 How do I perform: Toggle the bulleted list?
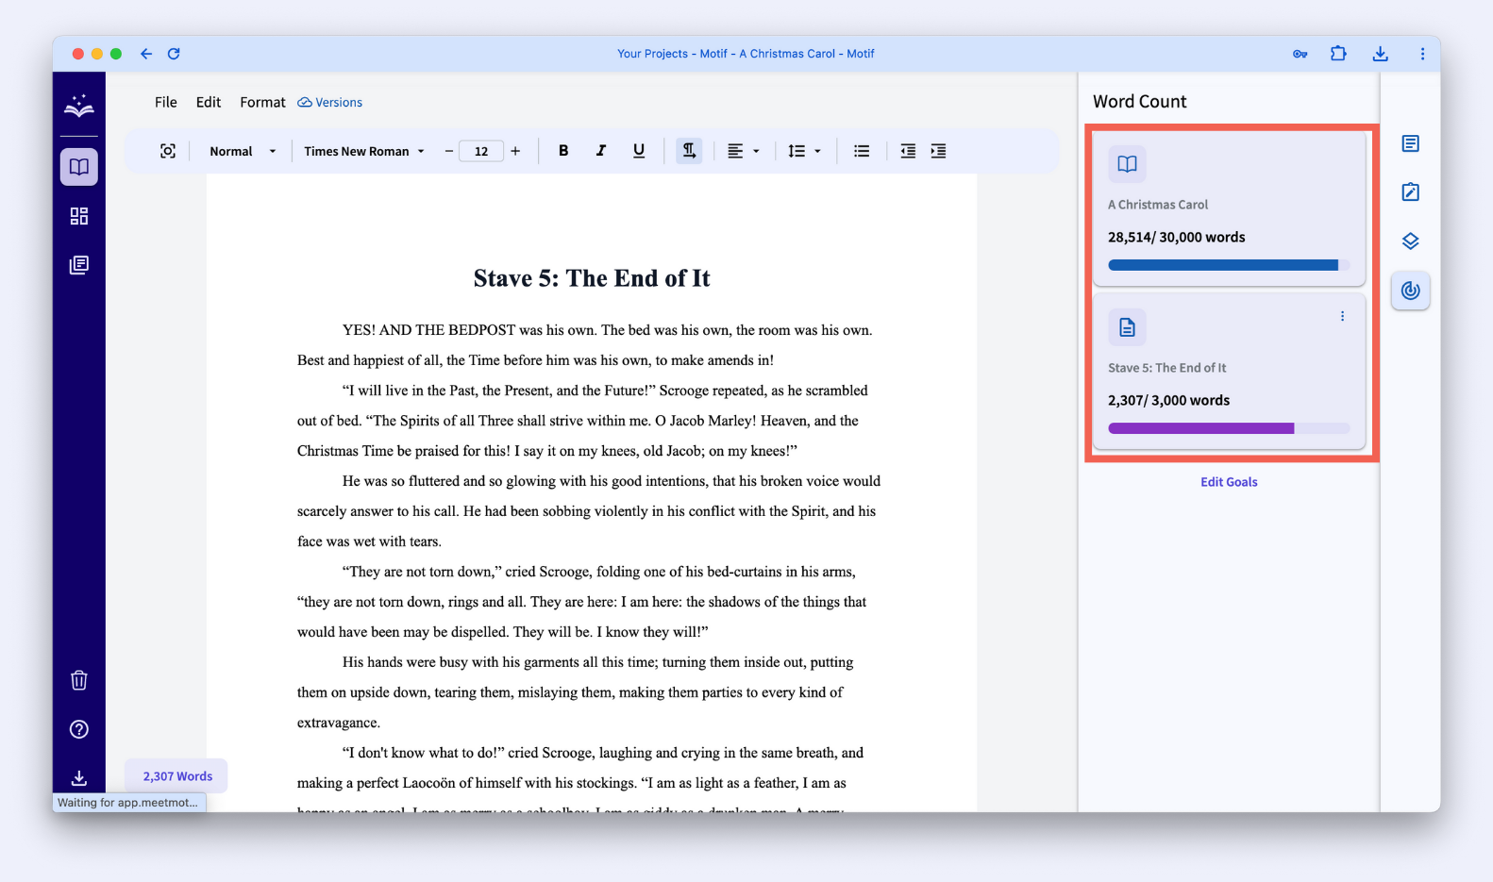click(862, 151)
